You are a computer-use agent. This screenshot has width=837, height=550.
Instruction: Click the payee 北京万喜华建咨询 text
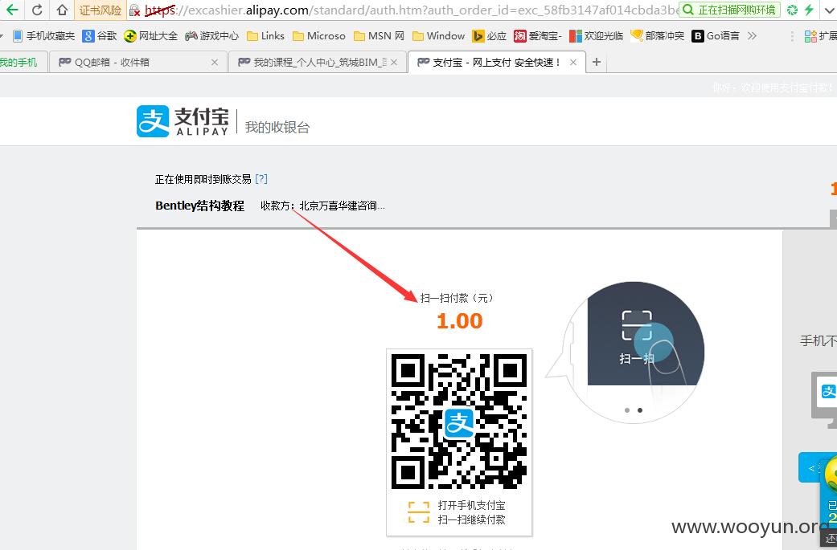click(342, 206)
